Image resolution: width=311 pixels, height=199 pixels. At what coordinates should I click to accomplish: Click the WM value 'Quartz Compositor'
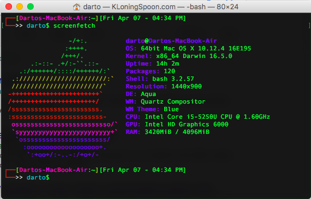click(x=173, y=102)
